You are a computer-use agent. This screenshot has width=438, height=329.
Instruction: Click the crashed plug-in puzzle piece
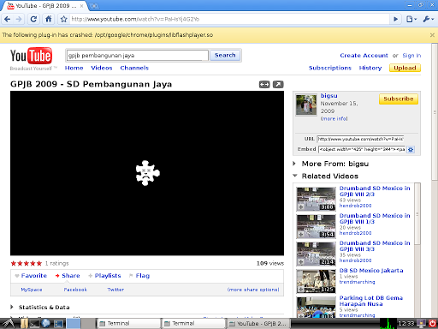point(147,173)
